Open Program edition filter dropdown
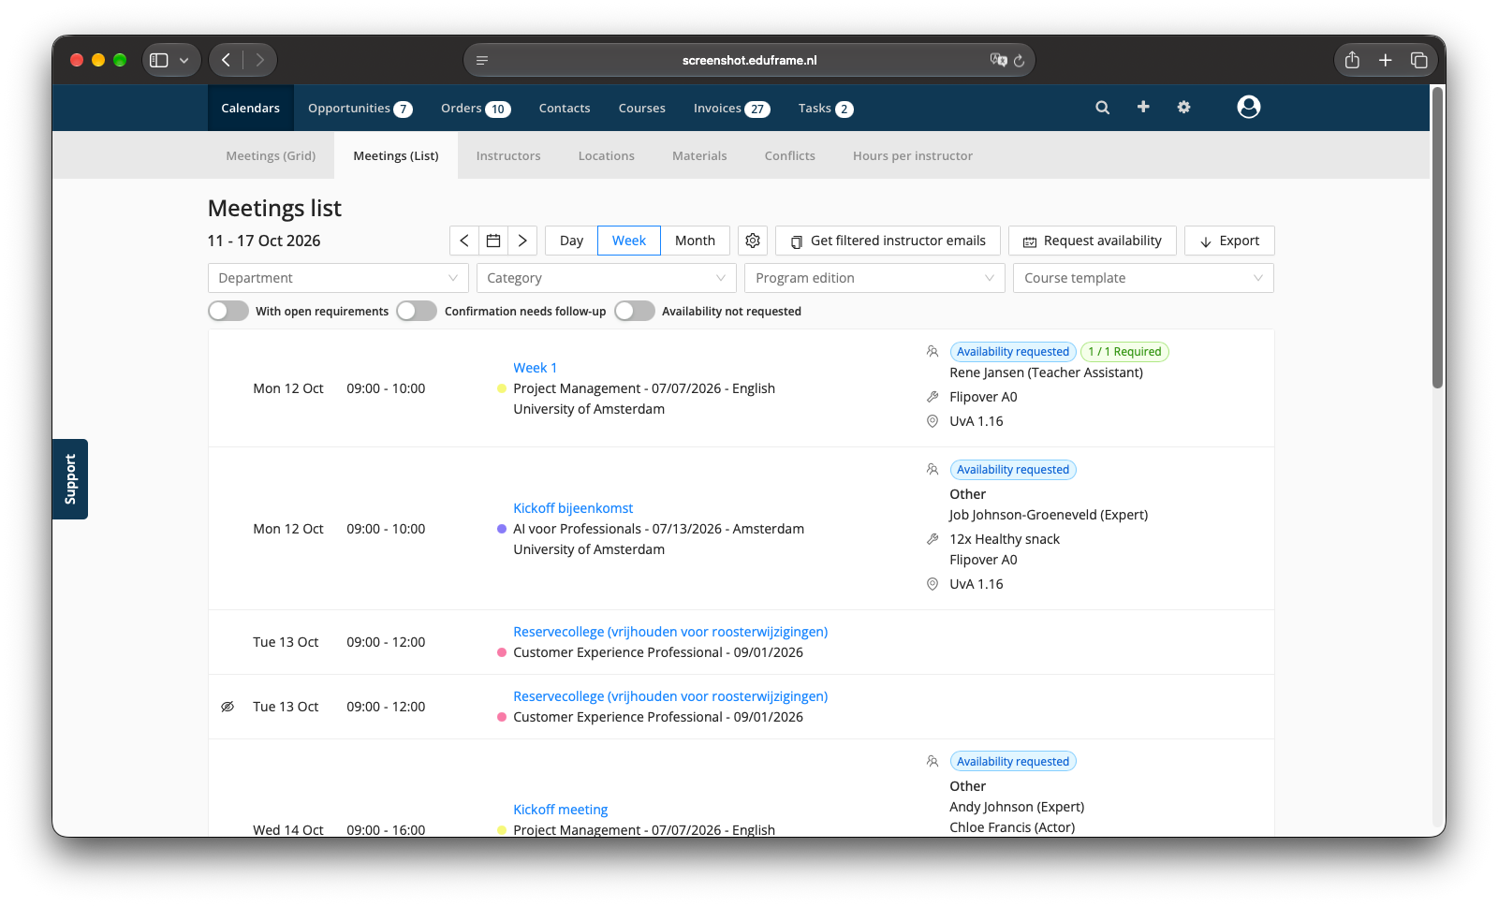Viewport: 1498px width, 906px height. tap(874, 278)
